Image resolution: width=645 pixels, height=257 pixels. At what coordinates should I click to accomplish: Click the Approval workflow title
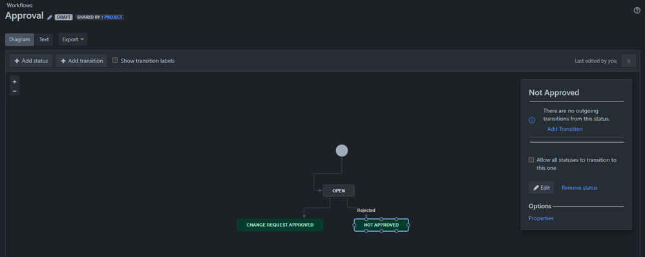coord(25,15)
